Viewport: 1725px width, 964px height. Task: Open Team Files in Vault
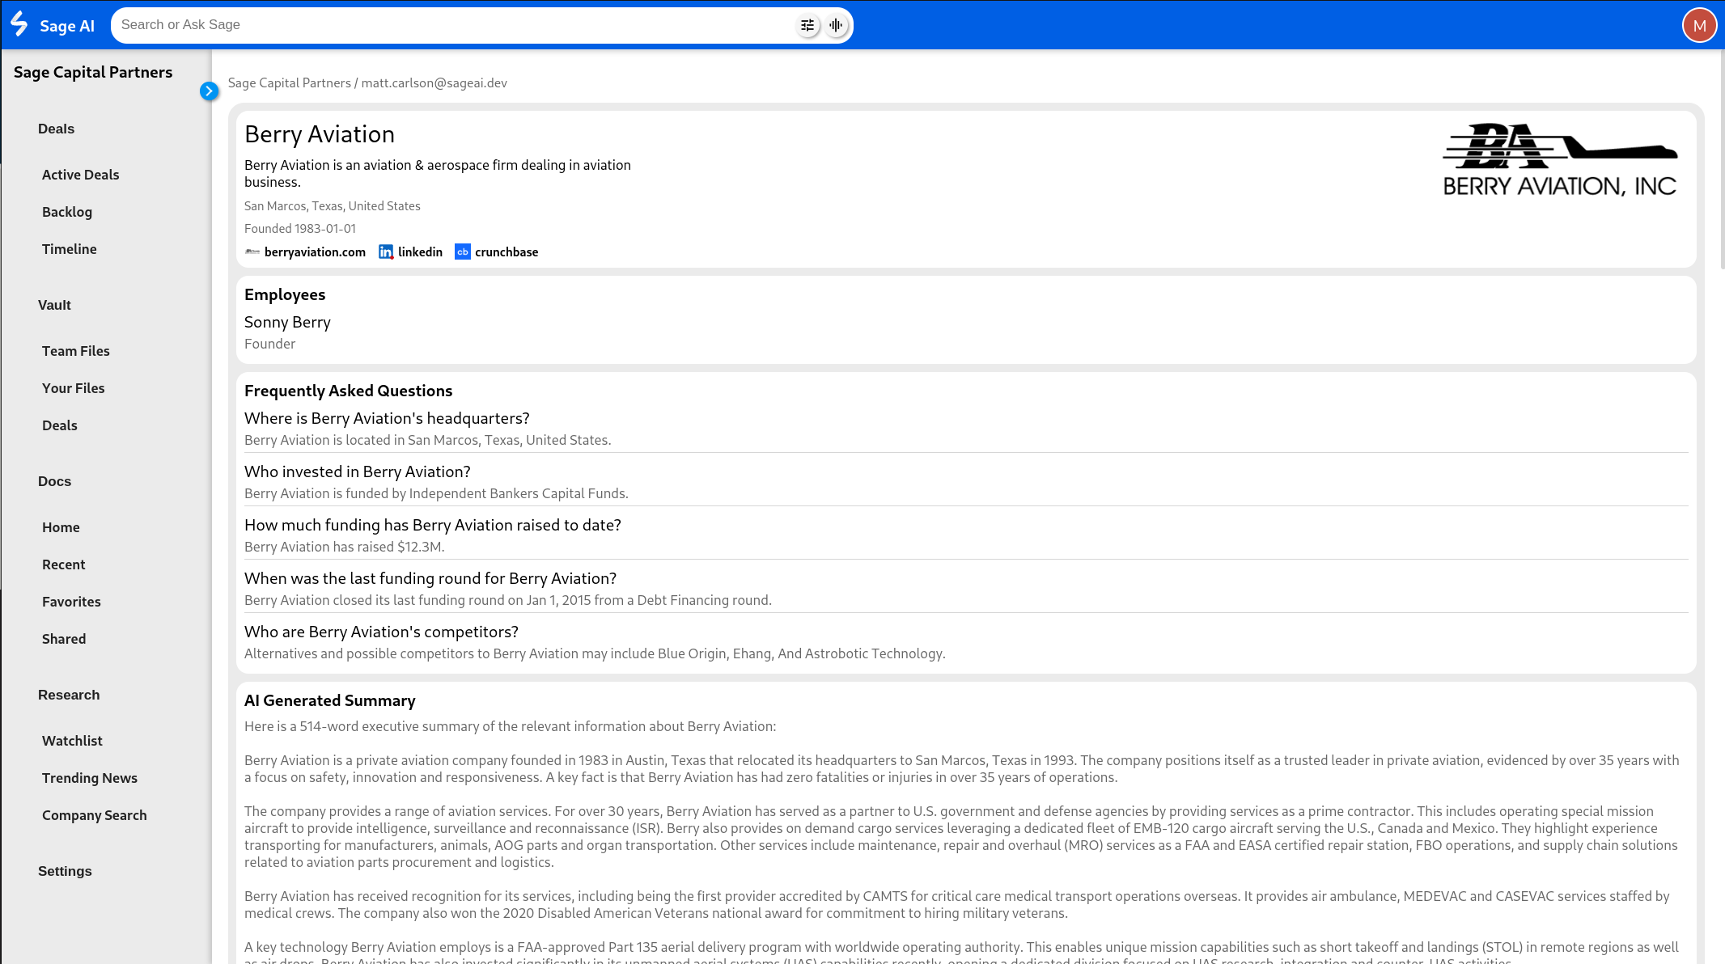tap(76, 351)
